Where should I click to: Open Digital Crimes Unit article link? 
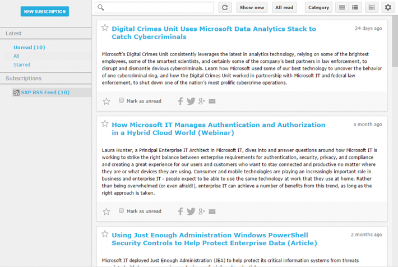(x=214, y=33)
